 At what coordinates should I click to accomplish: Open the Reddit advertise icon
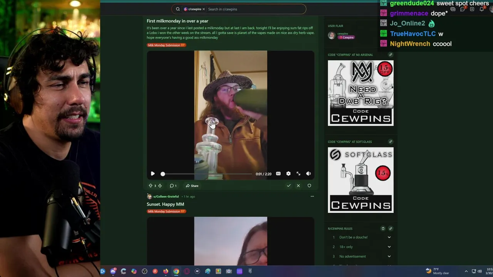(x=453, y=9)
